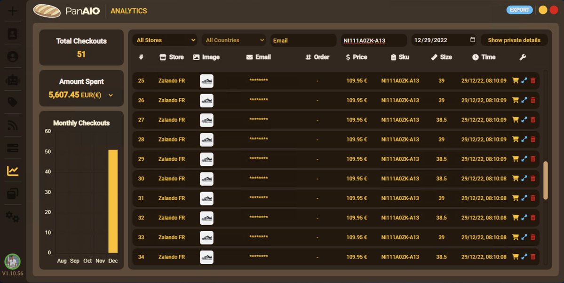Delete row 26 with trash icon
The image size is (564, 283).
pyautogui.click(x=533, y=100)
